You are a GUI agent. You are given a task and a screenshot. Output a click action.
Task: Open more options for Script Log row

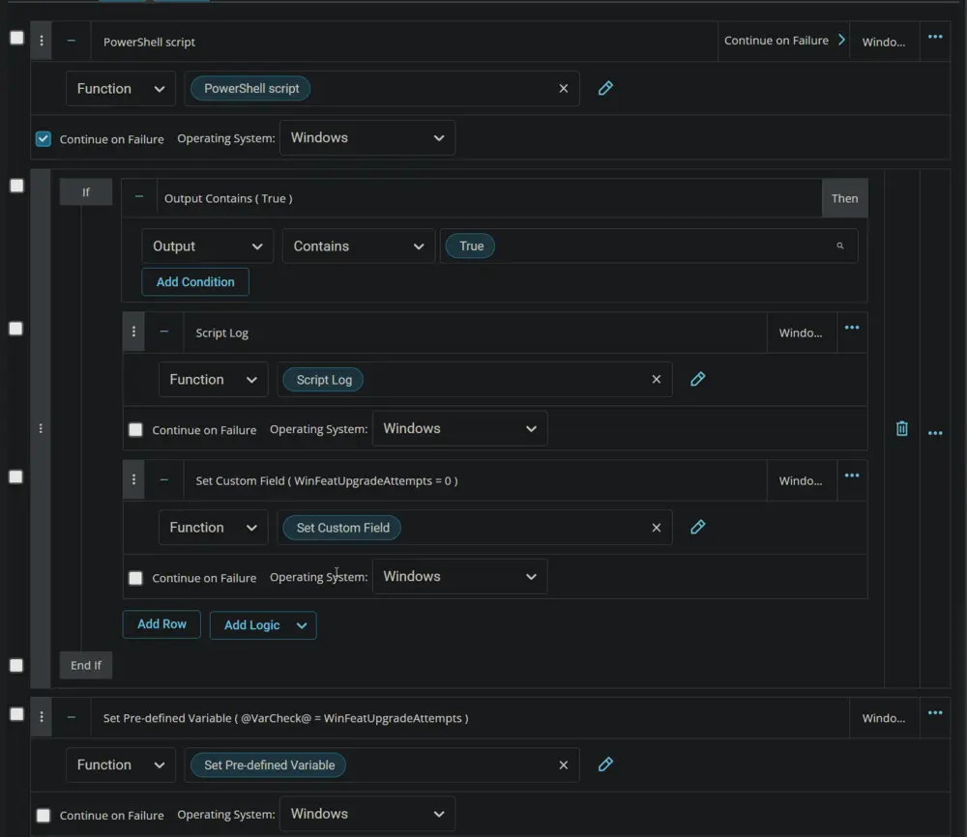(x=852, y=328)
